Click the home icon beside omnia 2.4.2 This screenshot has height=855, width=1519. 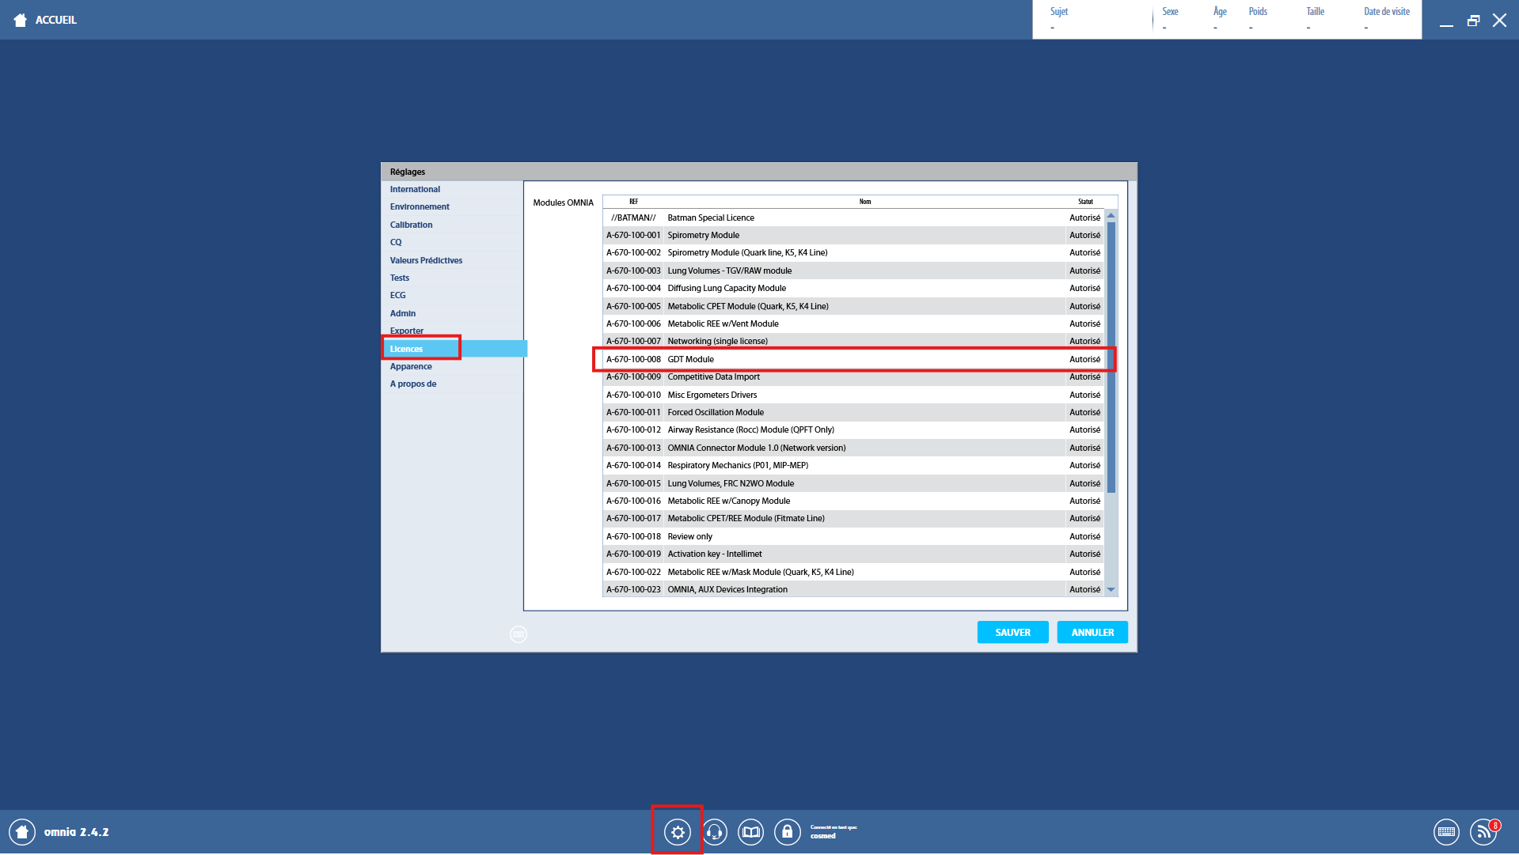click(22, 832)
